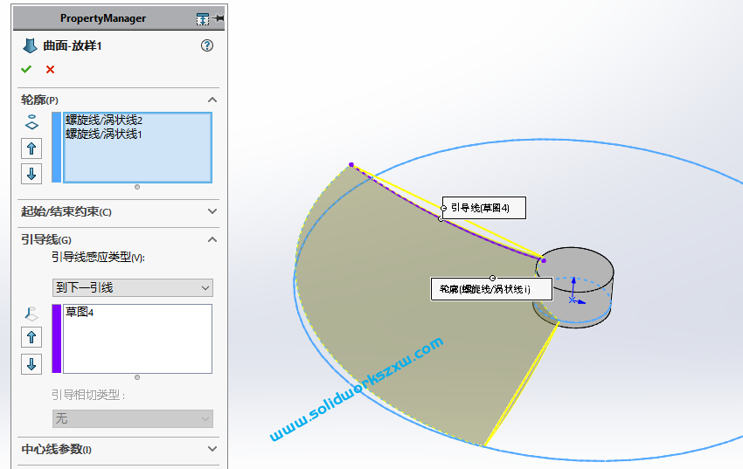
Task: Collapse the 轮廓(P) section
Action: click(212, 100)
